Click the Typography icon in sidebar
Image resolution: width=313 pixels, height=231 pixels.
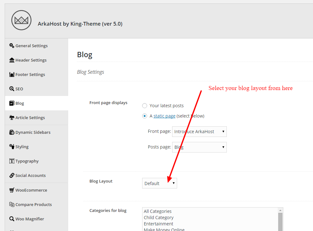pos(12,161)
